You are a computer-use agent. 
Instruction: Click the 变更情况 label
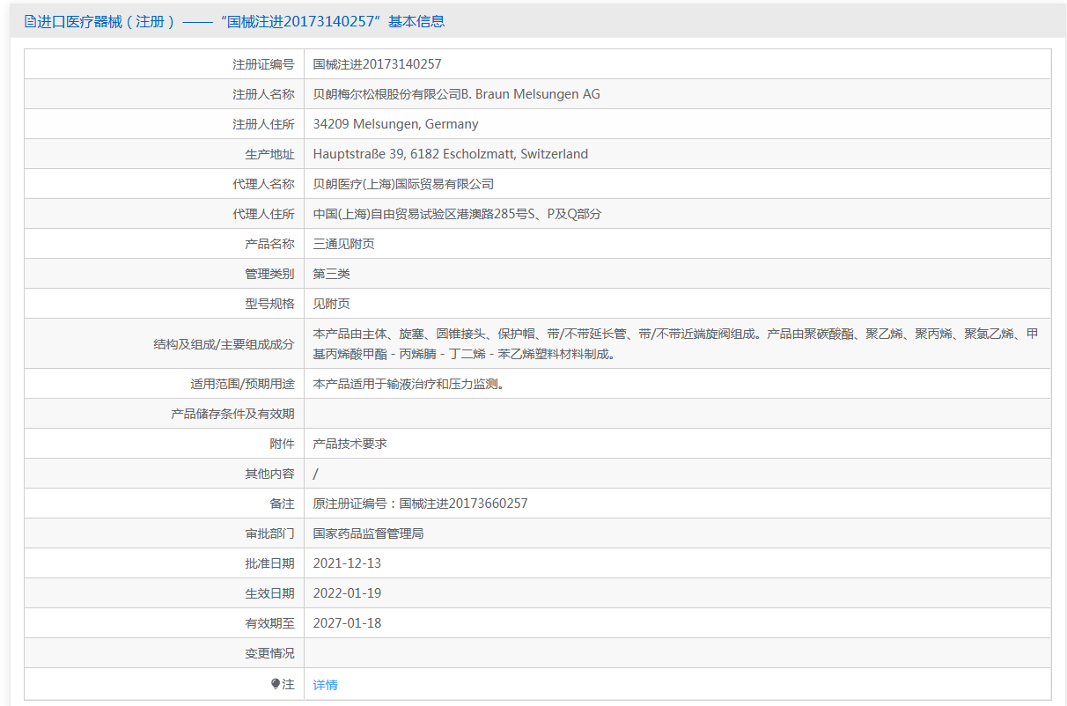[x=269, y=653]
